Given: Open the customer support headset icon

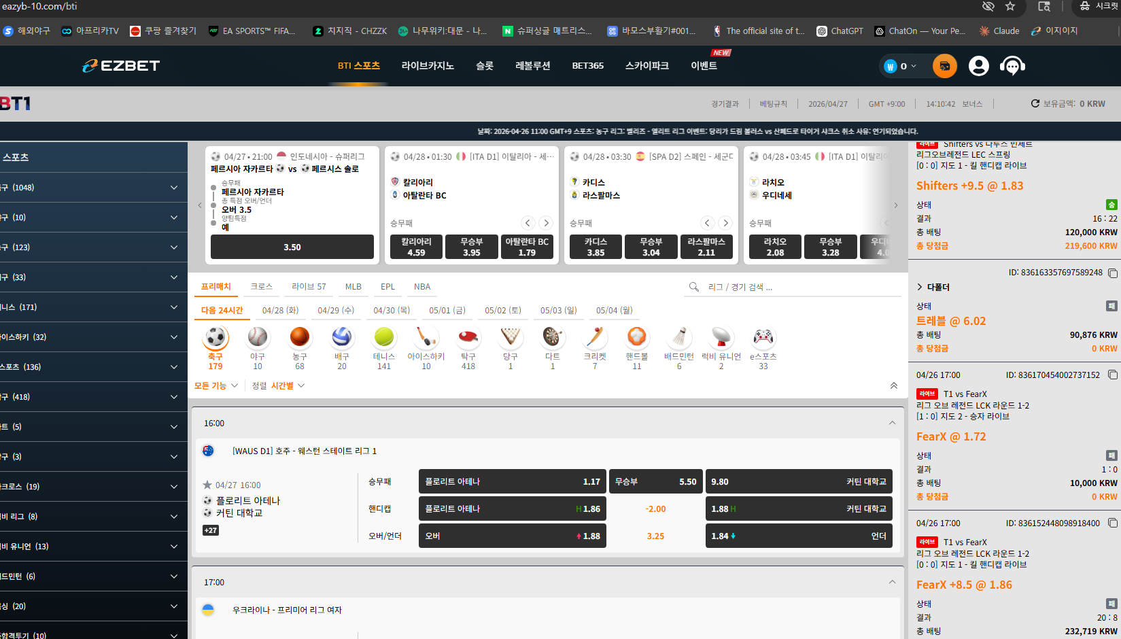Looking at the screenshot, I should 1012,66.
